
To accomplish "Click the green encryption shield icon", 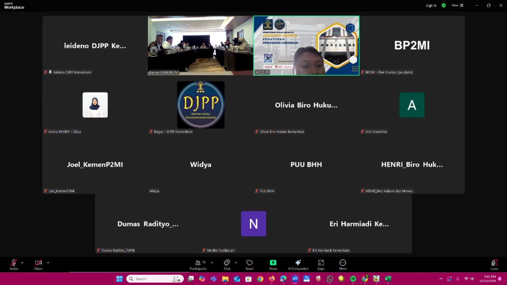I will [444, 6].
